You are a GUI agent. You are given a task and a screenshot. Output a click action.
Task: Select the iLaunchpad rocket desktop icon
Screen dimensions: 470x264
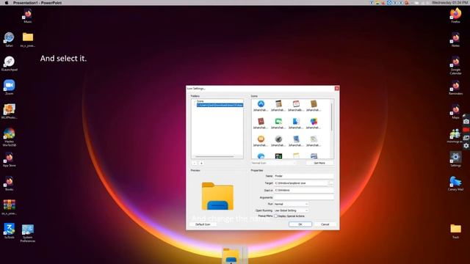[10, 64]
